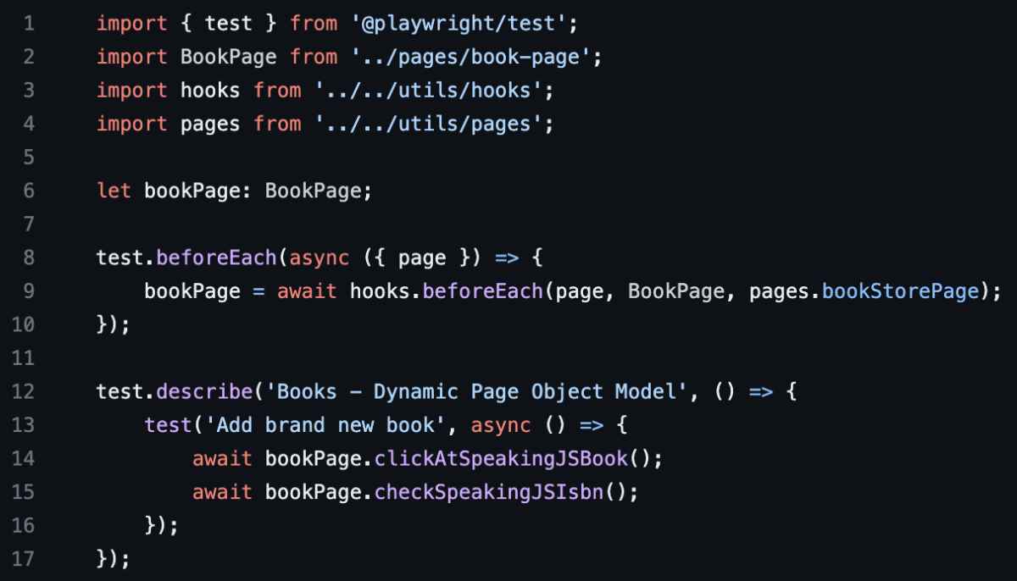Click the 'import' keyword on line 2
The image size is (1017, 581).
point(131,57)
